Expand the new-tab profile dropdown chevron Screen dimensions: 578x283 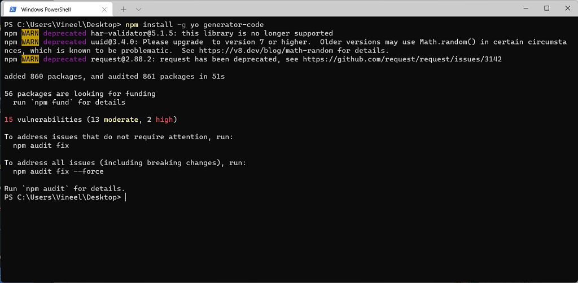[139, 9]
